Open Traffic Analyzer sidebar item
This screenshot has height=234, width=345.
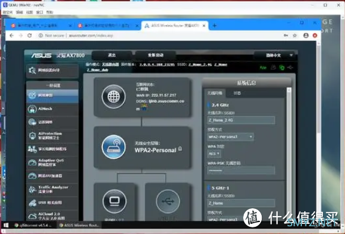click(52, 189)
